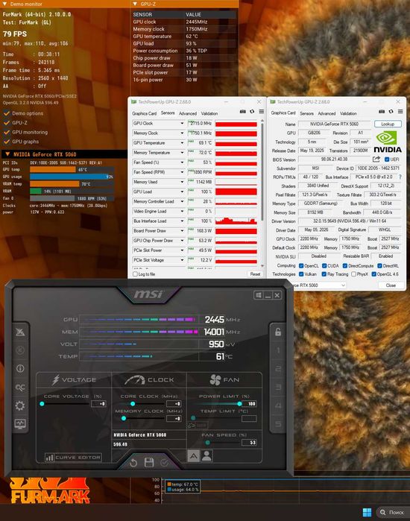The image size is (410, 521).
Task: Launch the OC Scanner in Afterburner
Action: click(x=20, y=387)
